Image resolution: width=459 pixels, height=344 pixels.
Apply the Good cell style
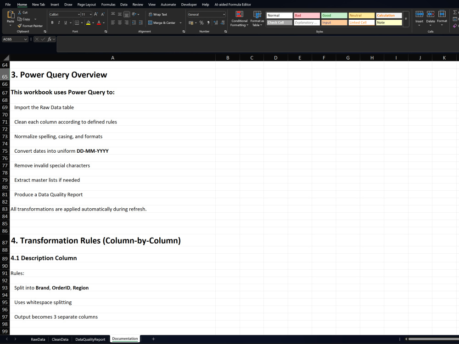click(334, 15)
